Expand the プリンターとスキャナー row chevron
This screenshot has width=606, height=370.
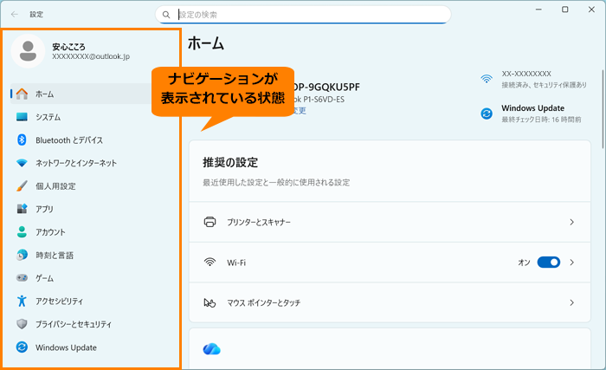572,222
